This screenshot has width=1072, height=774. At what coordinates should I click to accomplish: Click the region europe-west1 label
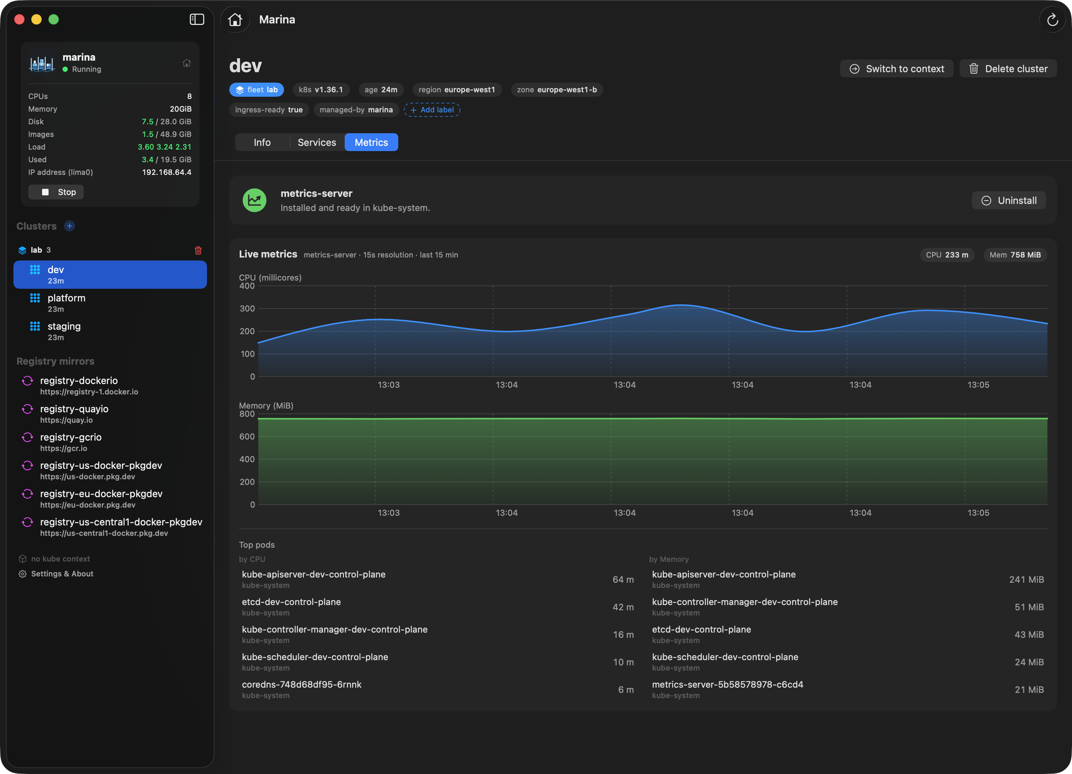[x=457, y=90]
